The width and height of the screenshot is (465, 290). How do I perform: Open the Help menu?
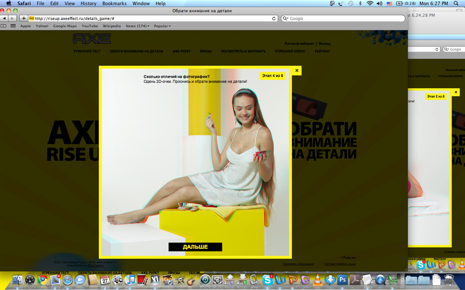point(160,3)
